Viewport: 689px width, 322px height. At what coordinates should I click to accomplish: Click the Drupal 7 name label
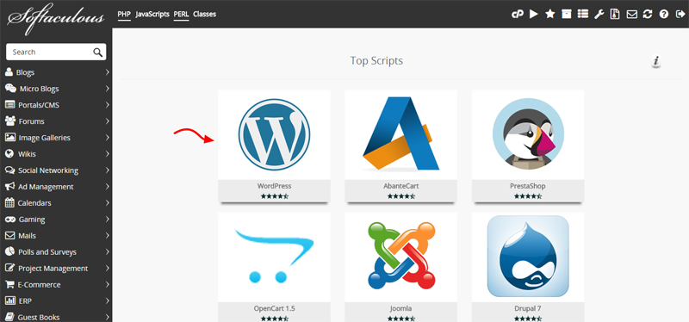tap(528, 308)
